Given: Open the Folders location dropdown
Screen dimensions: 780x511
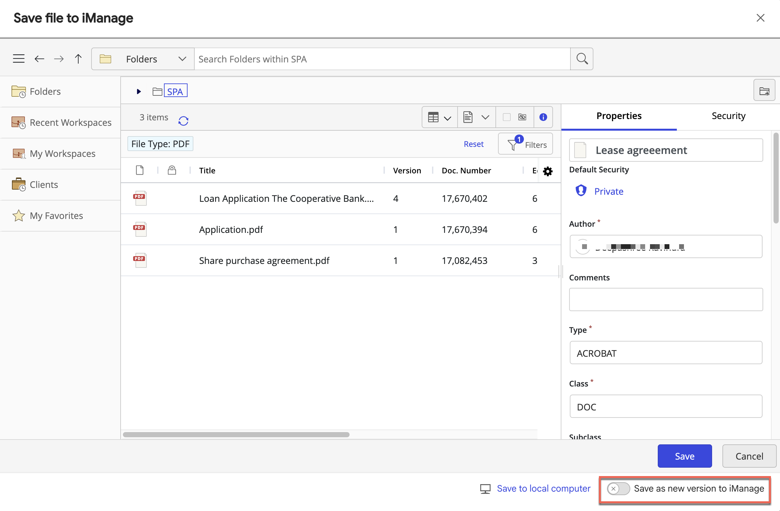Looking at the screenshot, I should [182, 59].
